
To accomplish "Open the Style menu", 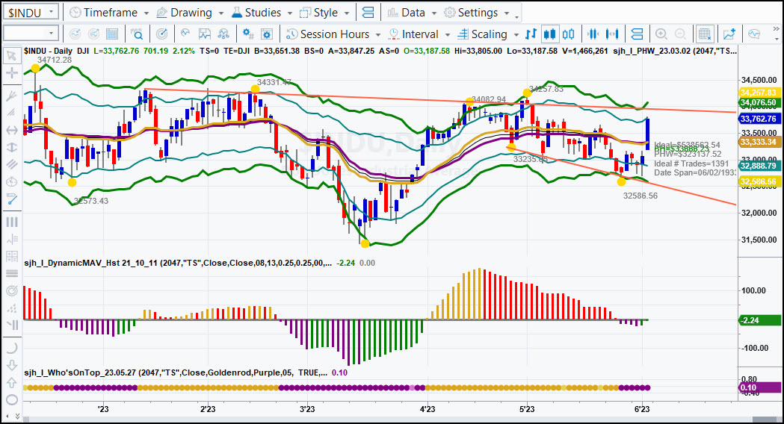I will tap(324, 13).
